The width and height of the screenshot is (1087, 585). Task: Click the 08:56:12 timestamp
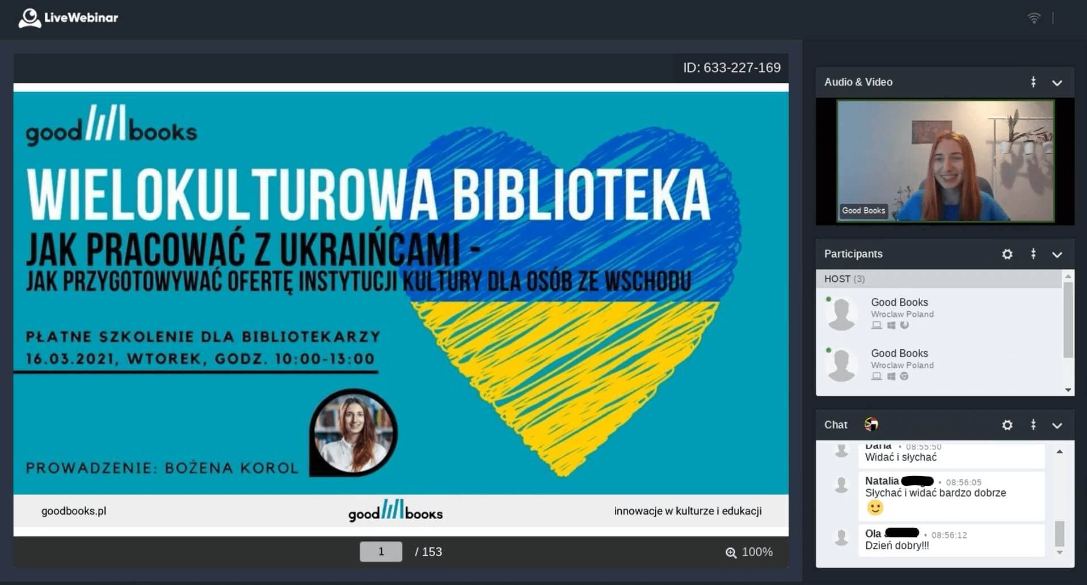(x=949, y=535)
